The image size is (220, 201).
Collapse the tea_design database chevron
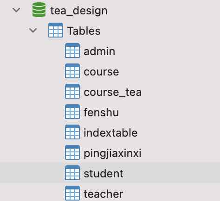tap(16, 10)
